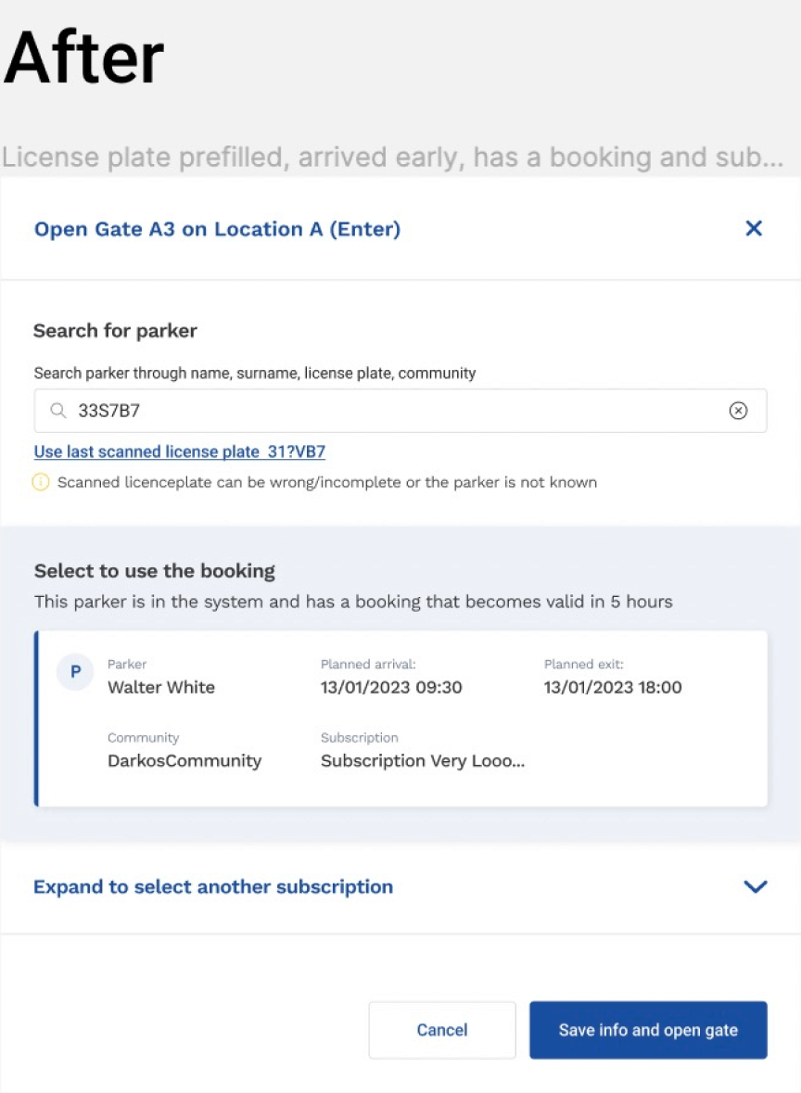The image size is (801, 1093).
Task: Click the chevron to expand other subscriptions
Action: 756,887
